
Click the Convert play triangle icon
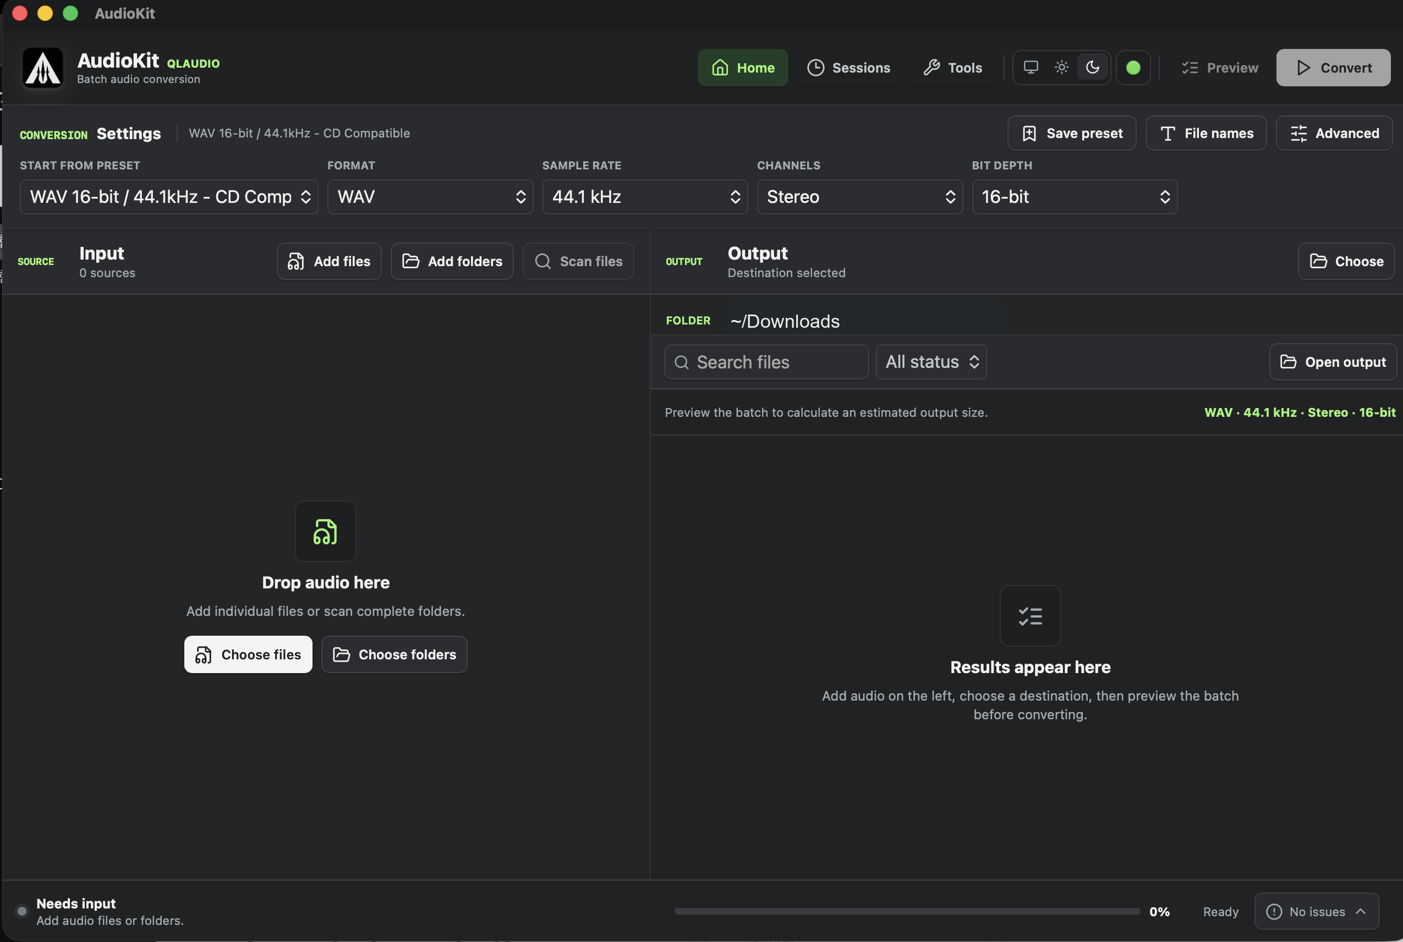click(x=1303, y=68)
